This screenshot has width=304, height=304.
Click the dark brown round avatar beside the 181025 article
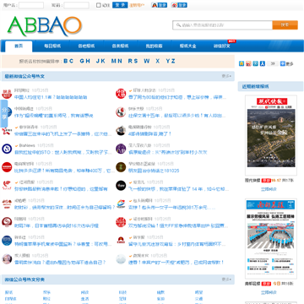point(121,167)
